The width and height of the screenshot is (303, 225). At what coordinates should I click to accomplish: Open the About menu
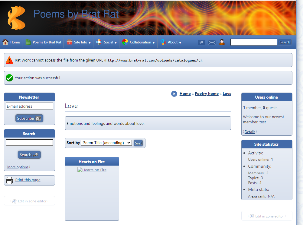(x=174, y=42)
